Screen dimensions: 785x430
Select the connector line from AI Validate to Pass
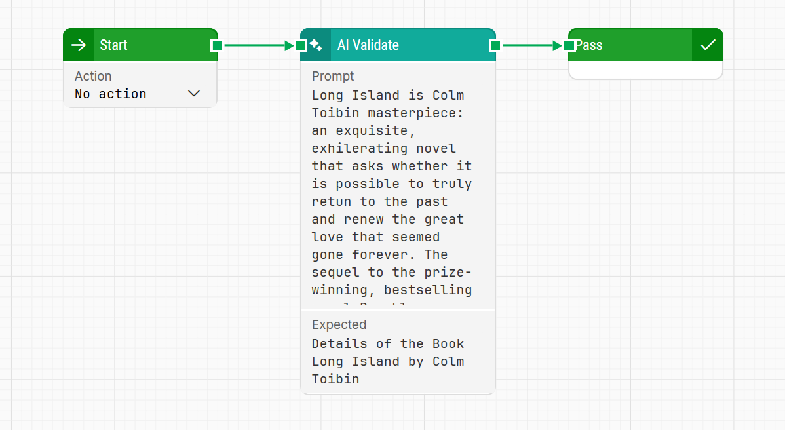(x=527, y=45)
